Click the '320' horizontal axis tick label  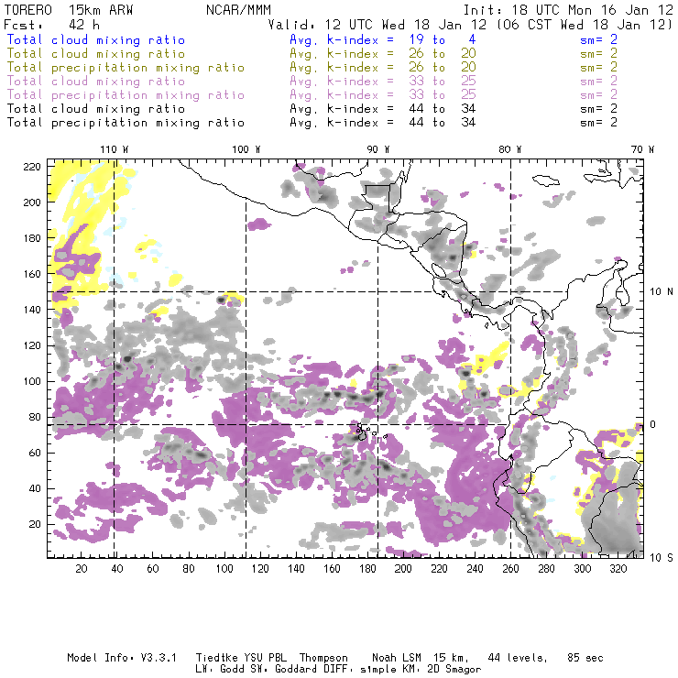coord(618,569)
